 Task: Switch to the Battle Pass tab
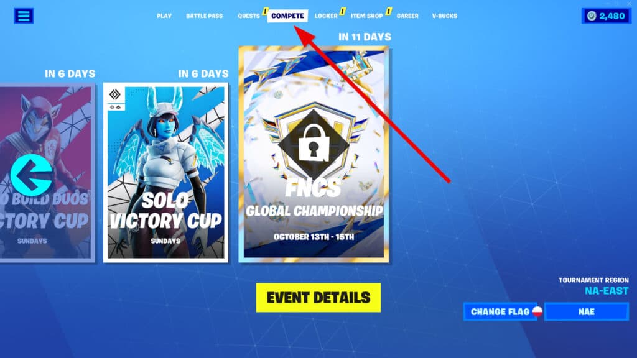pos(204,16)
